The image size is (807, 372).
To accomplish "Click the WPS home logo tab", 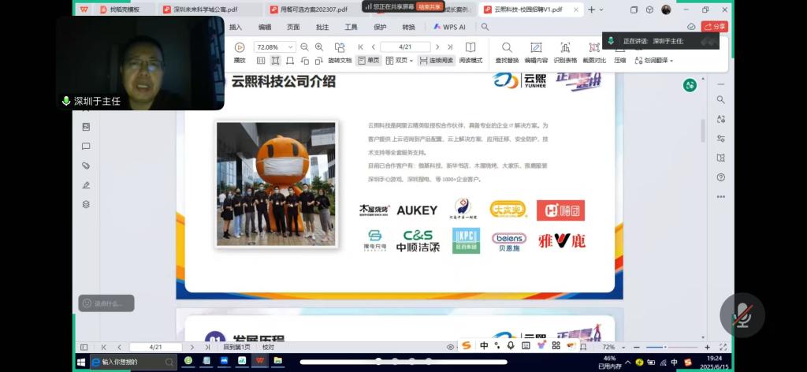I will pos(84,9).
